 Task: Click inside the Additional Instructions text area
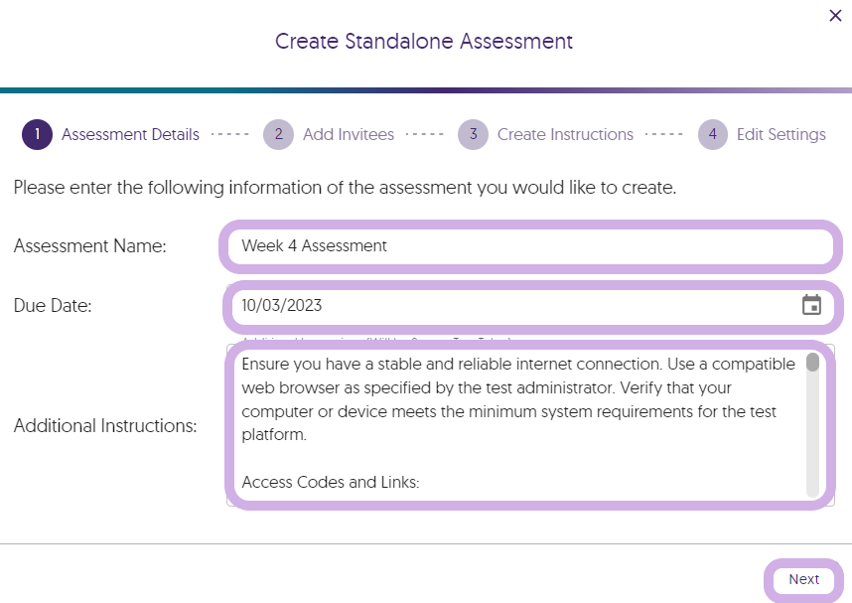tap(519, 424)
